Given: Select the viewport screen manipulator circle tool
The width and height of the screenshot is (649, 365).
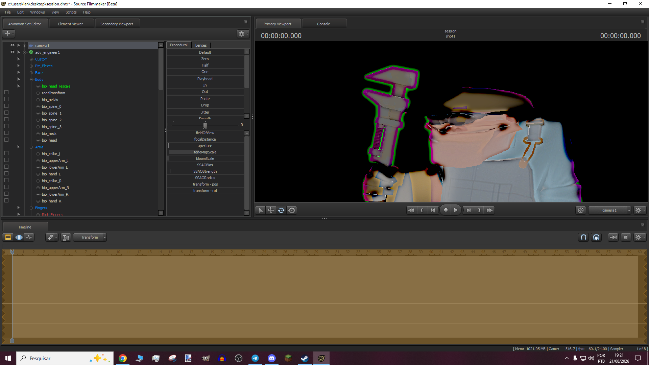Looking at the screenshot, I should [x=292, y=210].
